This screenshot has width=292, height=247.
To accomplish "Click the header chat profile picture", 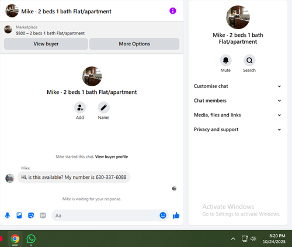I will coord(12,11).
